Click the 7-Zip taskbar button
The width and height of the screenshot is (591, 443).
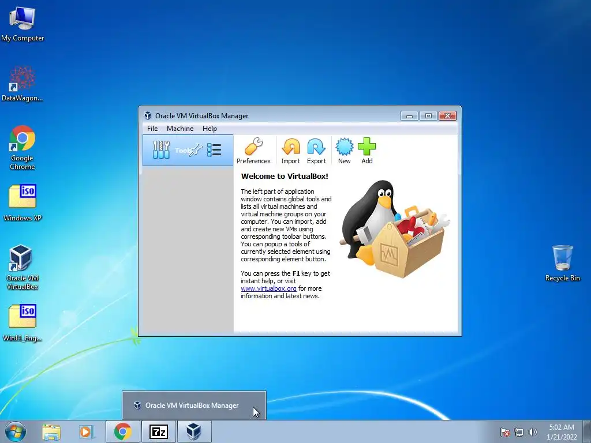[x=158, y=431]
